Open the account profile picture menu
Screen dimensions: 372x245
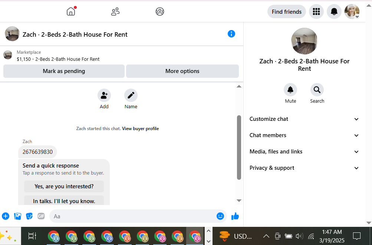352,11
